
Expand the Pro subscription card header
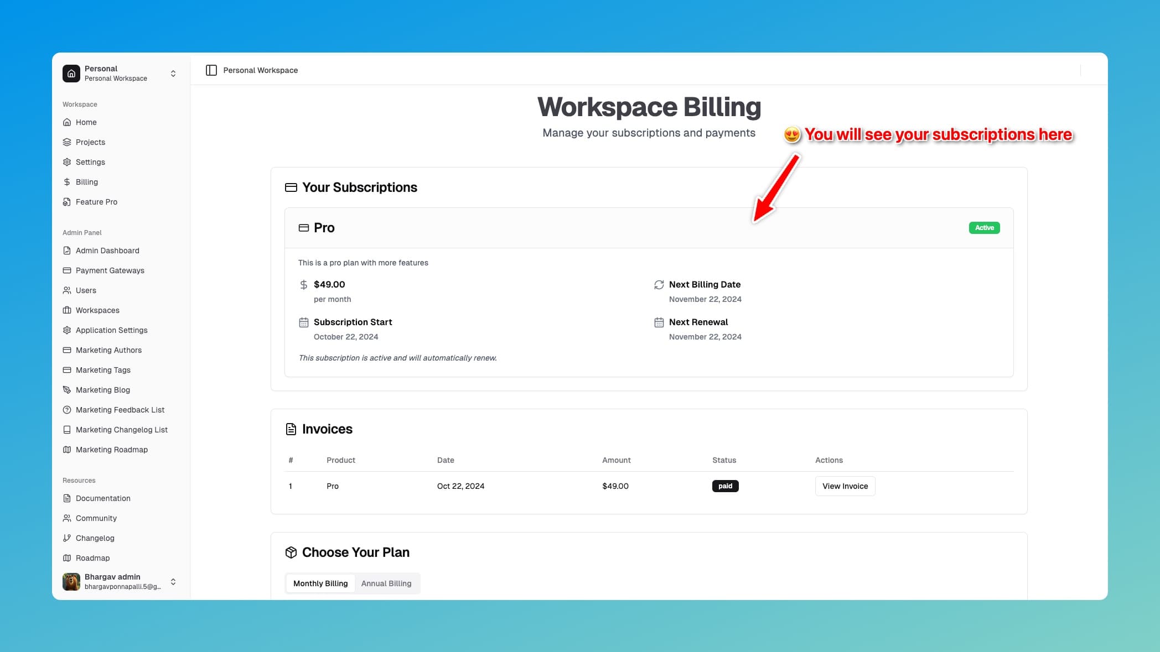324,228
